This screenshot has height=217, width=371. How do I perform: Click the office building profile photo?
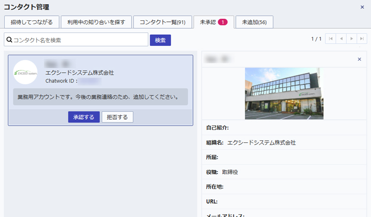284,94
